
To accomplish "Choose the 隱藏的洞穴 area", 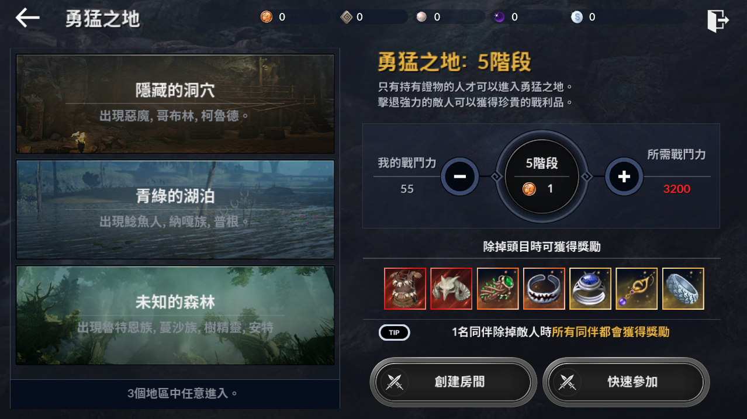I will click(175, 104).
